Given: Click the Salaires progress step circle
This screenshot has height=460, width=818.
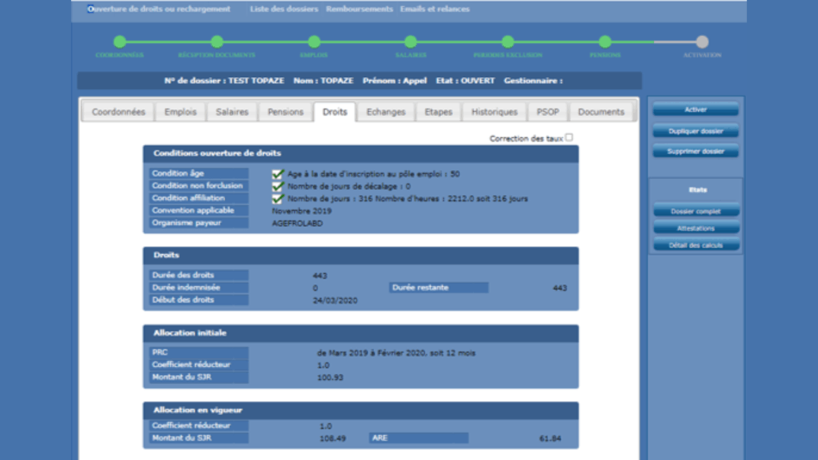Looking at the screenshot, I should 411,42.
